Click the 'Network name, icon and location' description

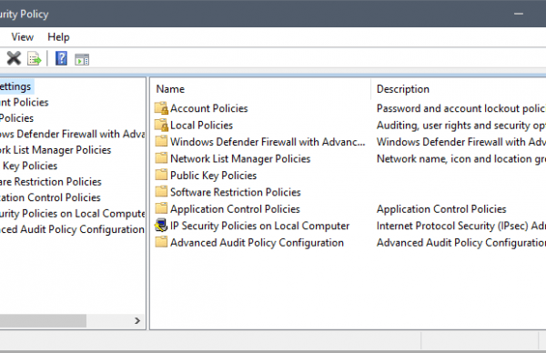click(x=461, y=158)
